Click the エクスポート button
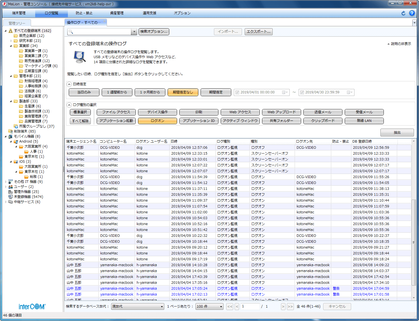This screenshot has height=321, width=419. point(258,32)
